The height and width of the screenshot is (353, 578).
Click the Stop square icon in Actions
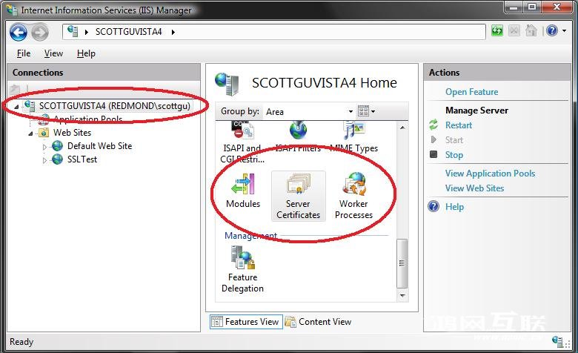tap(433, 154)
